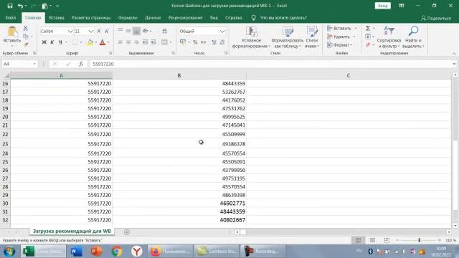This screenshot has width=459, height=258.
Task: Open Google Chrome from the taskbar
Action: pyautogui.click(x=117, y=252)
